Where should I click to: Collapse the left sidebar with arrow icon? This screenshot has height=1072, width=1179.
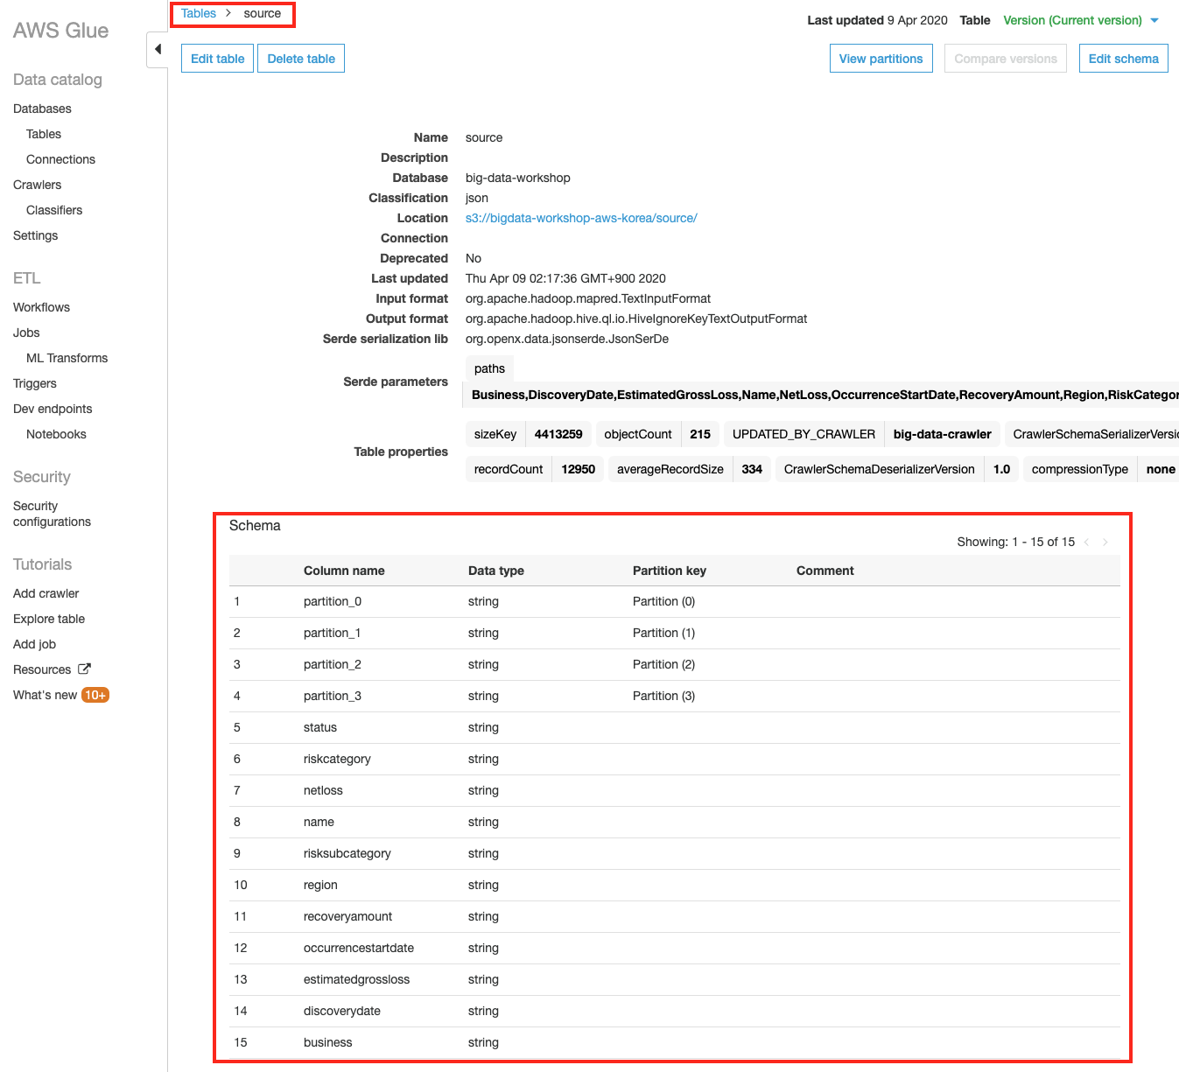click(x=158, y=50)
